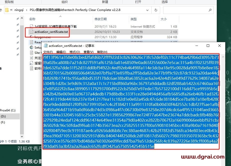The image size is (231, 166).
Task: Click the Notepad title bar document icon
Action: click(x=46, y=46)
